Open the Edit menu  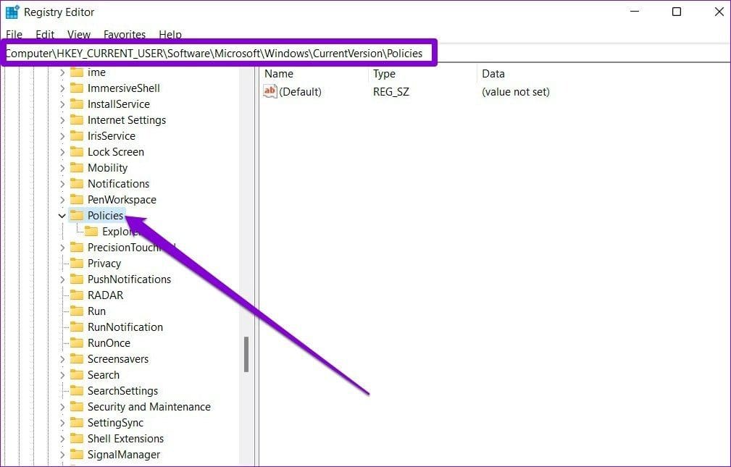pyautogui.click(x=45, y=35)
